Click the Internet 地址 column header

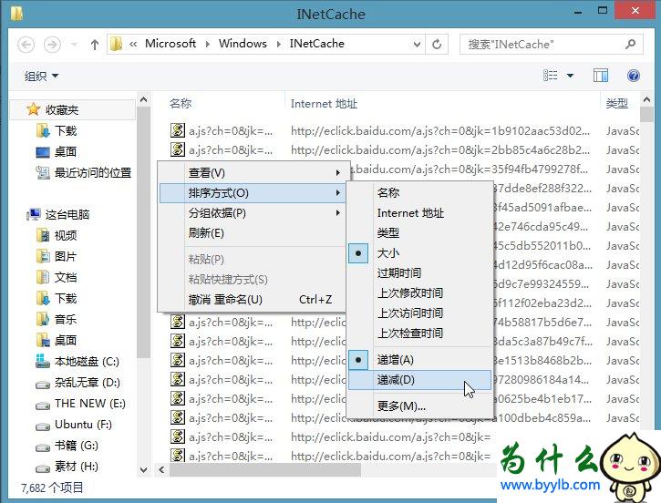tap(324, 104)
